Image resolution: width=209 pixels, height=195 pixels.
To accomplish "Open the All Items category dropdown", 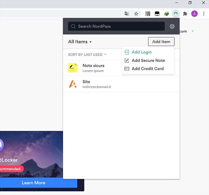I will [80, 42].
